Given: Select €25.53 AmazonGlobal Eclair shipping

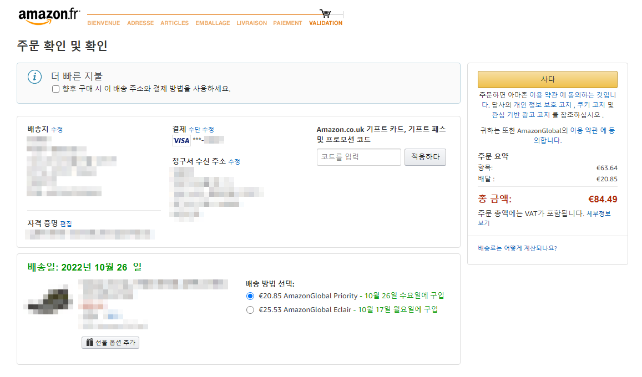Looking at the screenshot, I should tap(250, 310).
